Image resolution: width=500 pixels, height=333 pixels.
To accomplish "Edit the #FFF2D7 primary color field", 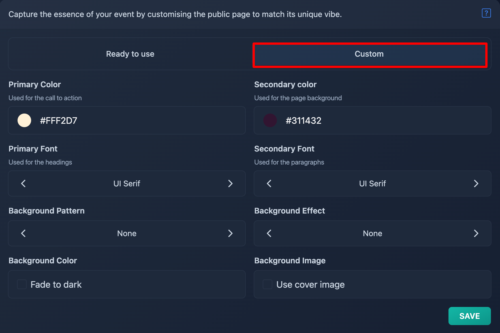I will point(127,120).
